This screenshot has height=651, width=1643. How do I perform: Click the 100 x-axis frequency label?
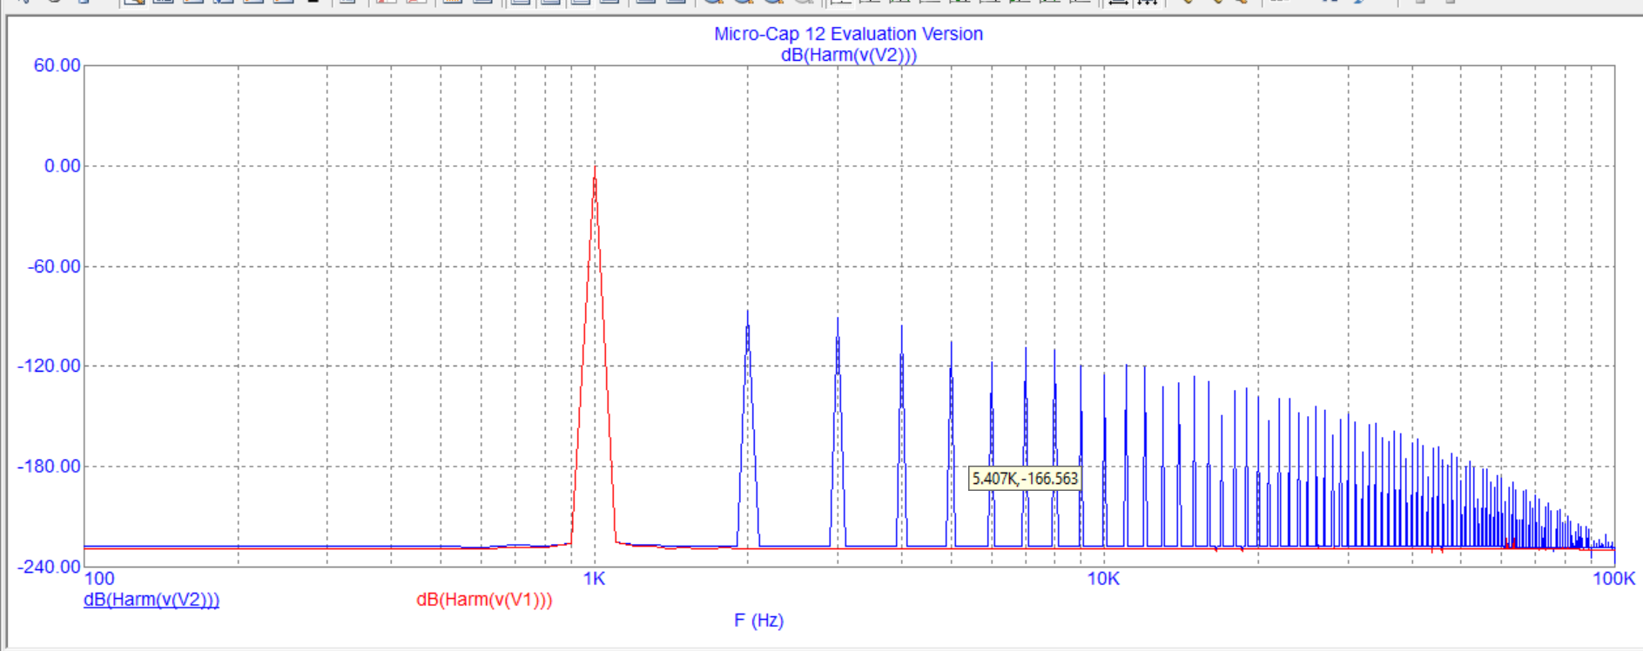coord(99,579)
